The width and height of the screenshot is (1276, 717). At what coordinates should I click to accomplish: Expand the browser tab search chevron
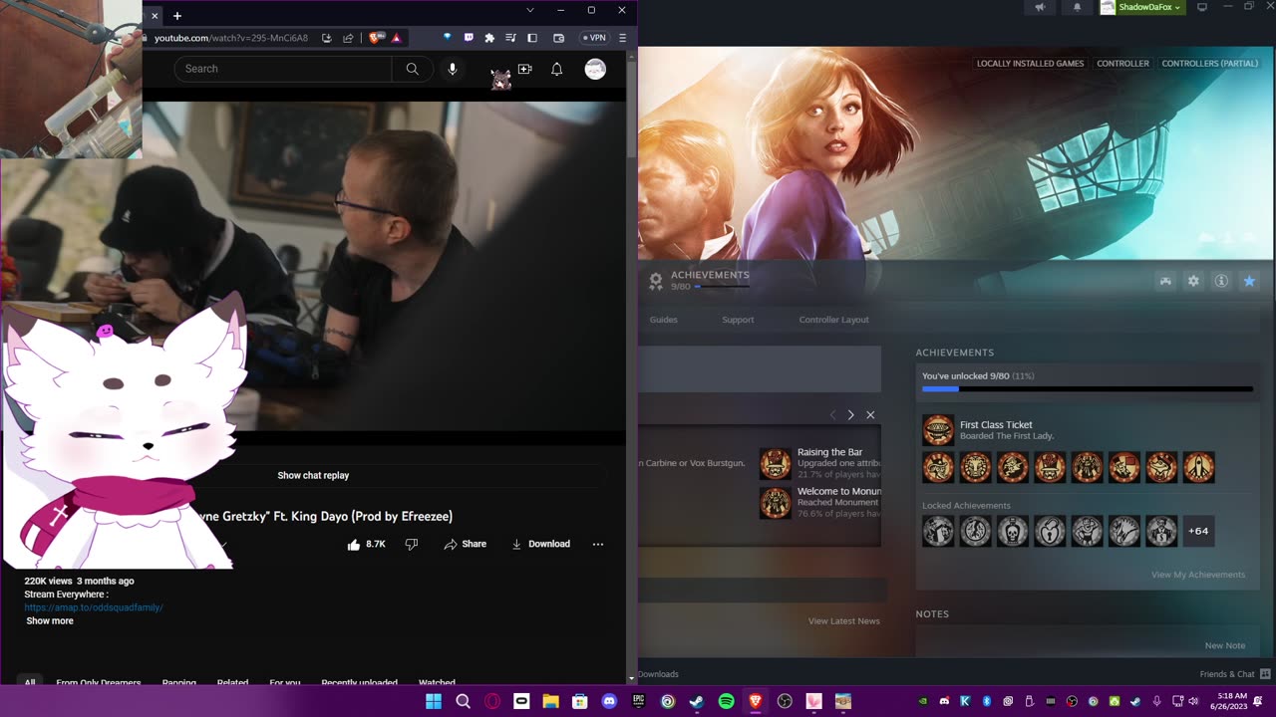click(x=530, y=10)
